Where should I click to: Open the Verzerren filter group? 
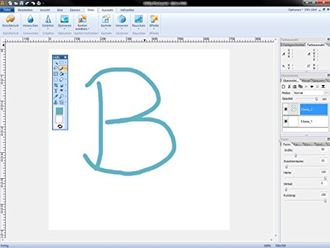coord(121,22)
